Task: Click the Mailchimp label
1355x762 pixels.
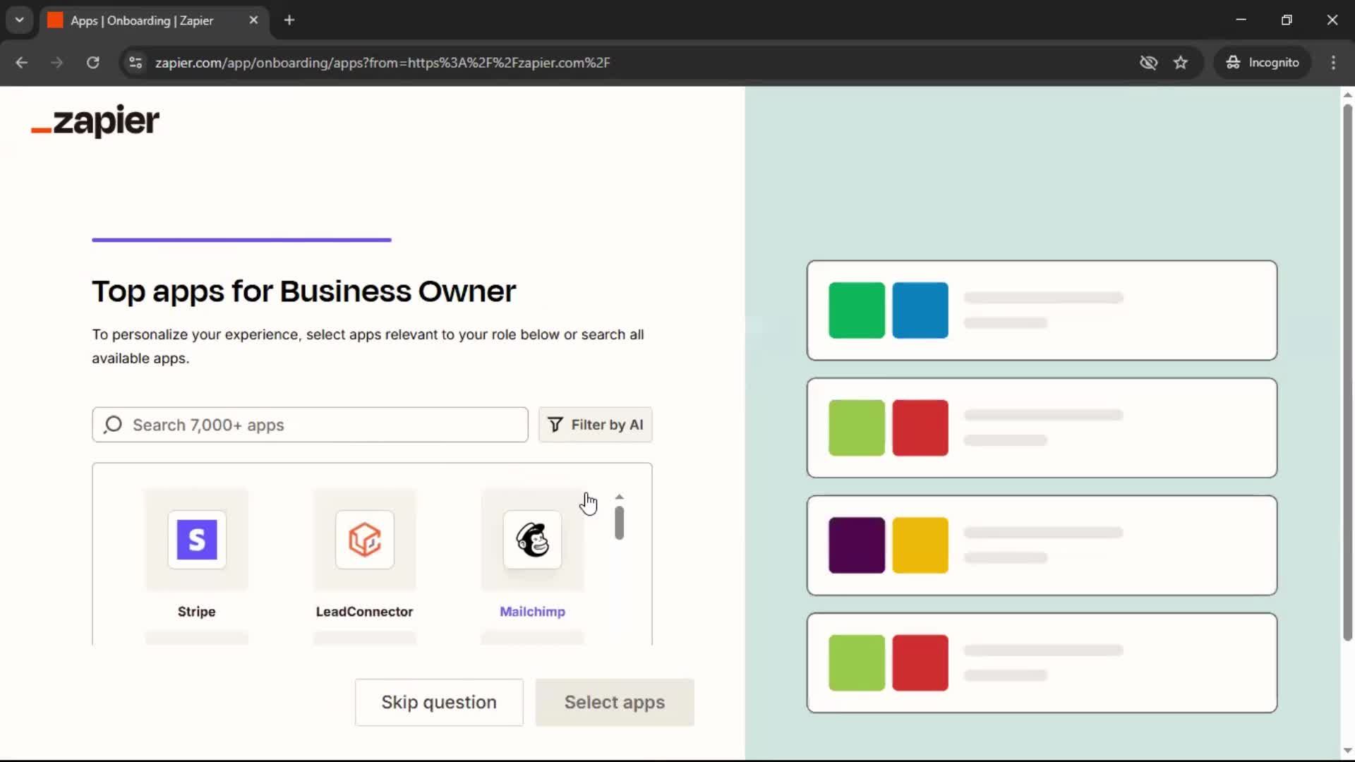Action: 533,612
